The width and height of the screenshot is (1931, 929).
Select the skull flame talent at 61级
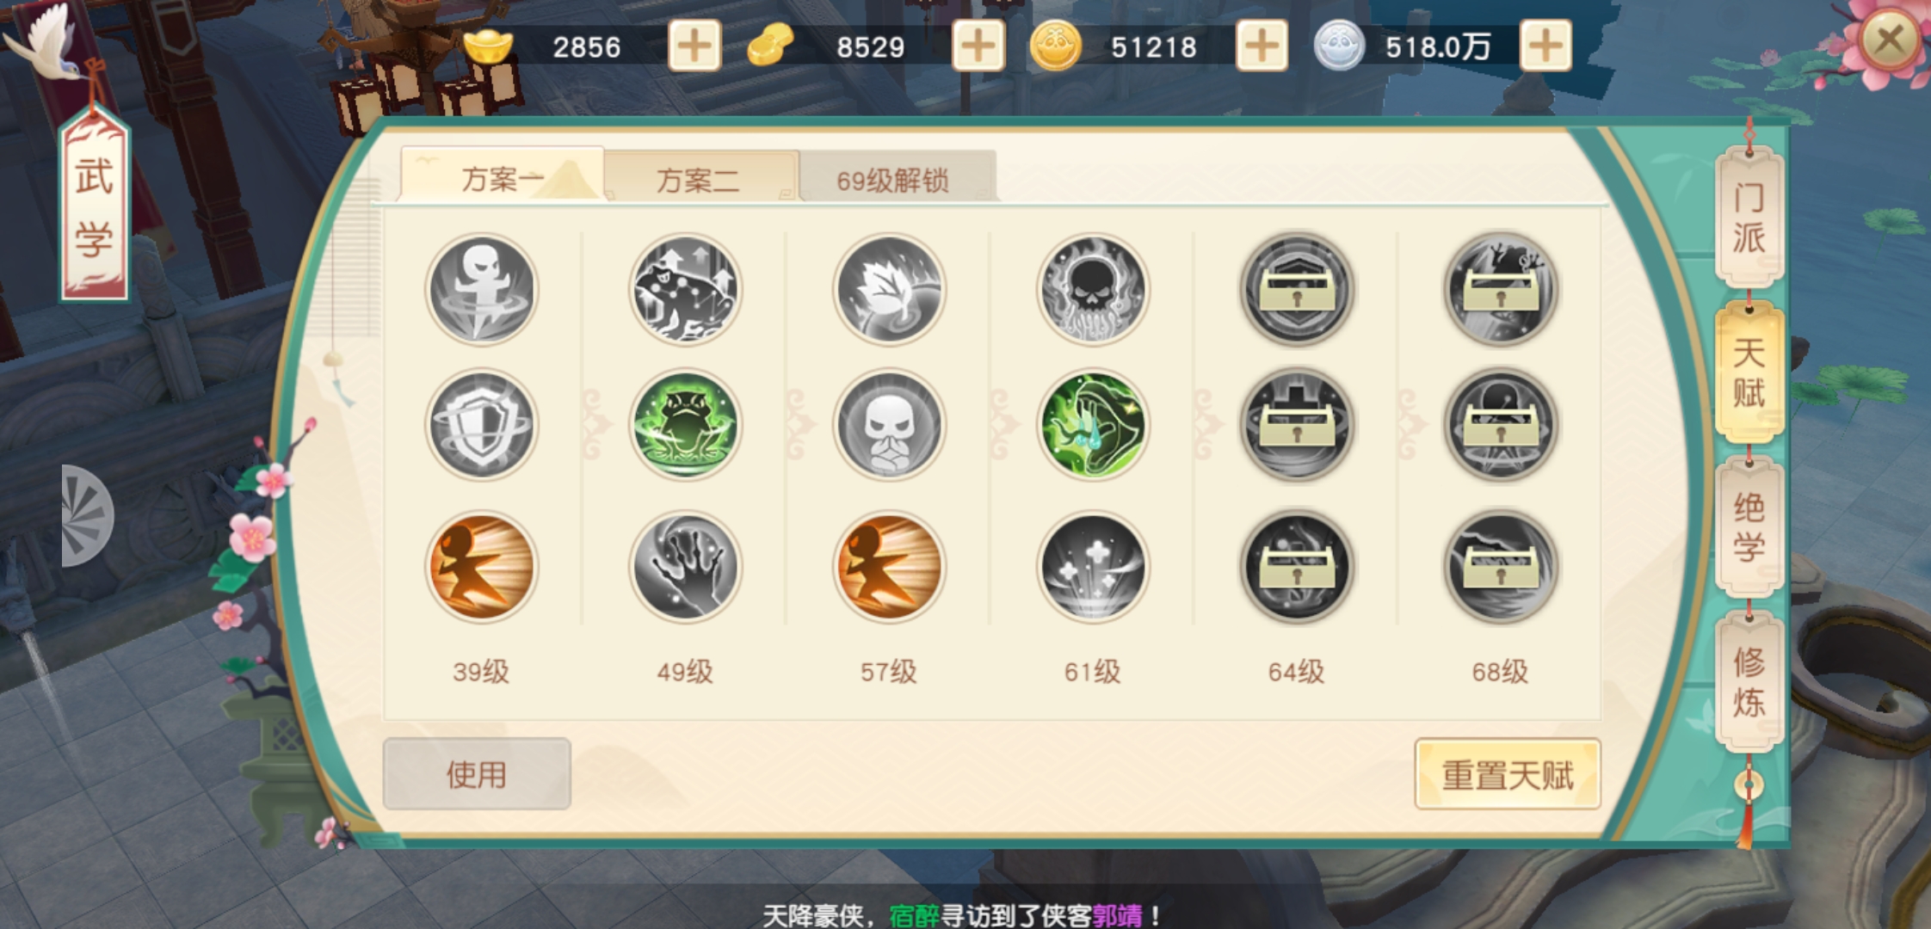click(x=1093, y=289)
